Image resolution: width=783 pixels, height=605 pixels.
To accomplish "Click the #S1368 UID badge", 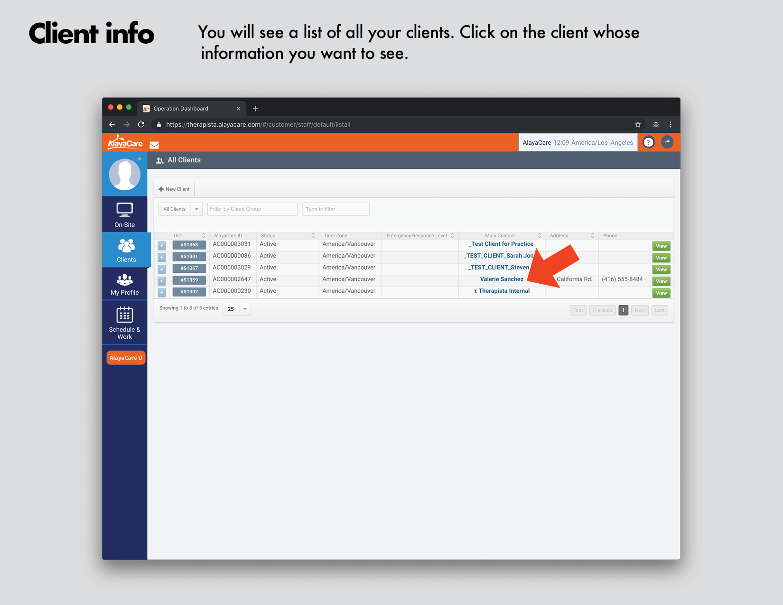I will (189, 245).
